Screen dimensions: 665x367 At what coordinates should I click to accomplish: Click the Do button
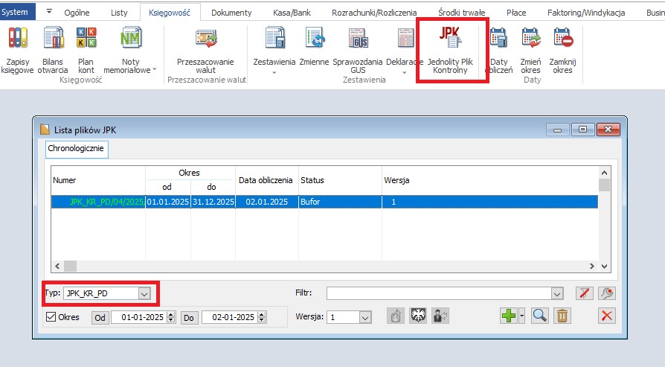click(x=189, y=317)
